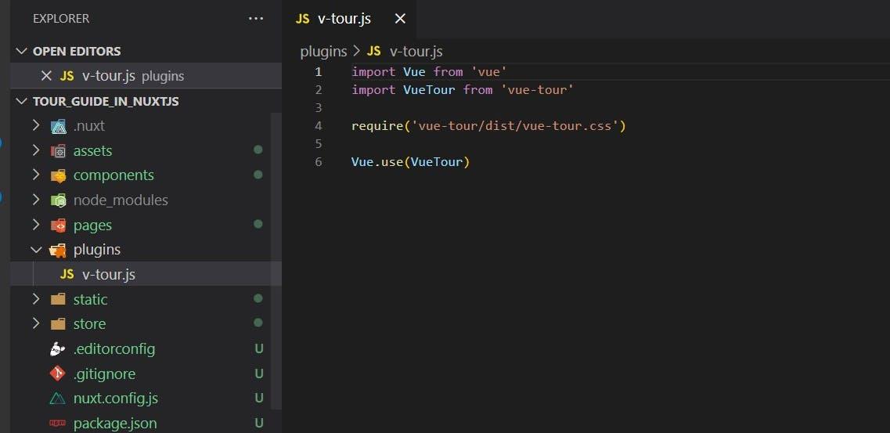Viewport: 890px width, 433px height.
Task: Click Vue.use(VueTour) code line
Action: pyautogui.click(x=411, y=162)
